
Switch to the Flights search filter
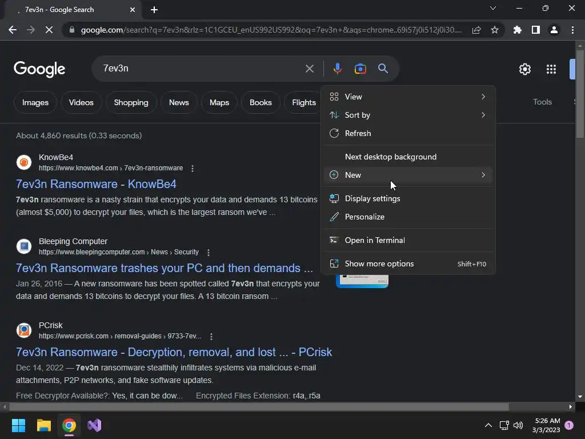(x=304, y=103)
